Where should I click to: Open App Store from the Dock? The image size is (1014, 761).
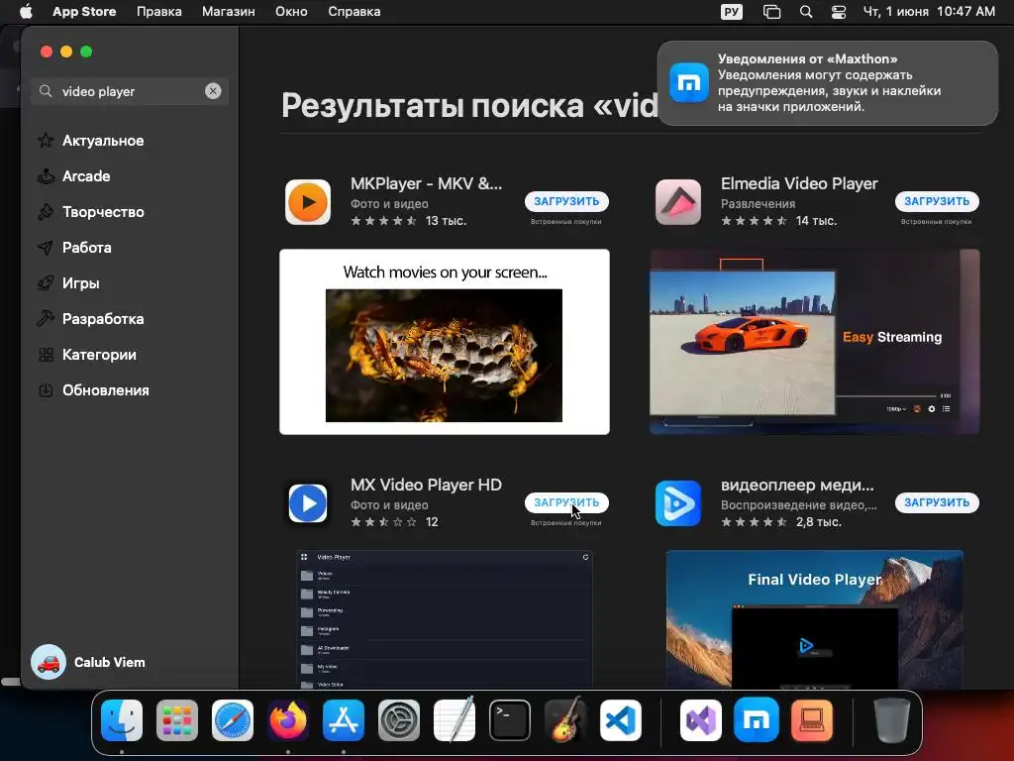[x=344, y=720]
